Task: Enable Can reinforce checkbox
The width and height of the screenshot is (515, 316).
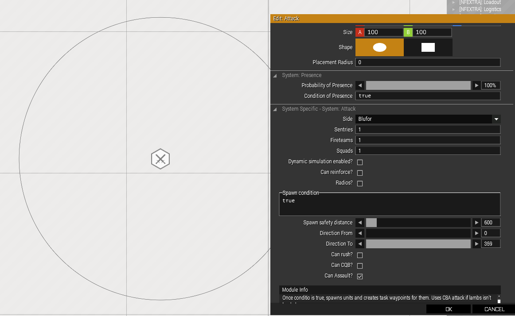Action: click(360, 173)
